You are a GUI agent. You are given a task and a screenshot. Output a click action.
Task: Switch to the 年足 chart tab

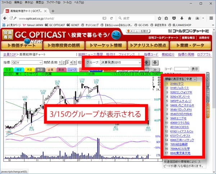click(40, 70)
